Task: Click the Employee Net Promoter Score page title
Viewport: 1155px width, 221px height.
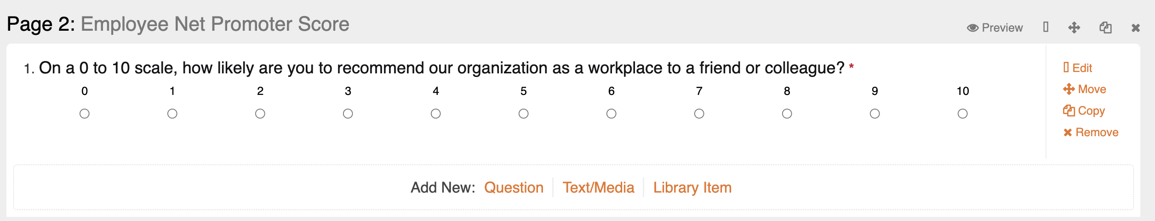Action: point(215,24)
